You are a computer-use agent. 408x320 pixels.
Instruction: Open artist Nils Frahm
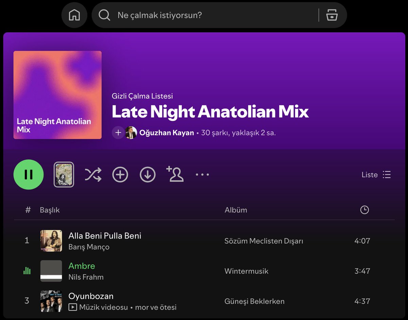[x=86, y=277]
